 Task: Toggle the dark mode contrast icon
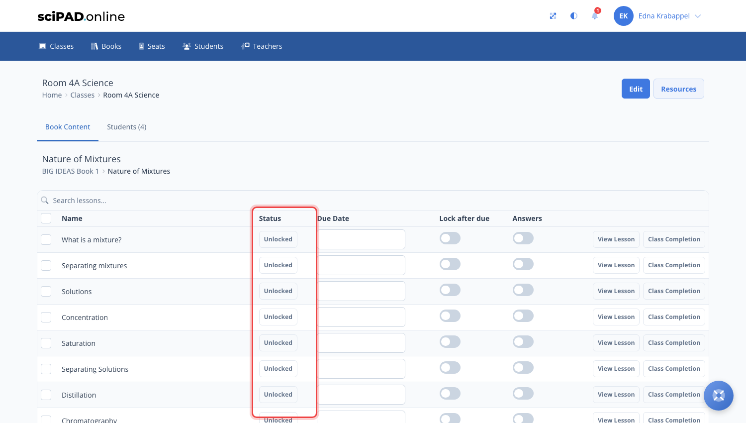click(574, 16)
